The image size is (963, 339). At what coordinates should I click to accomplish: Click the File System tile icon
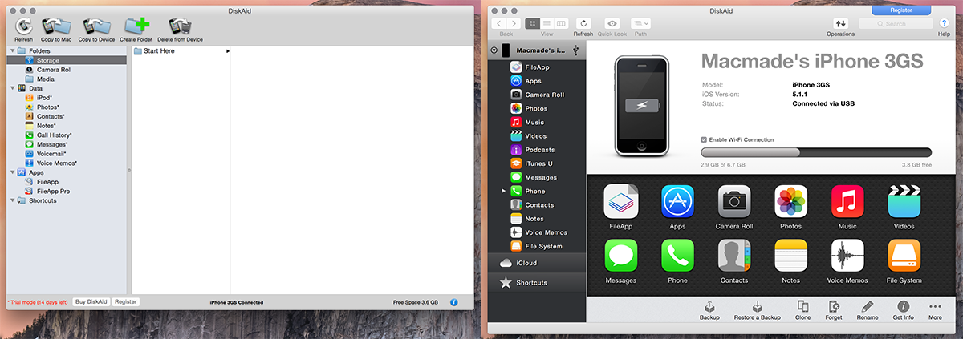(904, 256)
